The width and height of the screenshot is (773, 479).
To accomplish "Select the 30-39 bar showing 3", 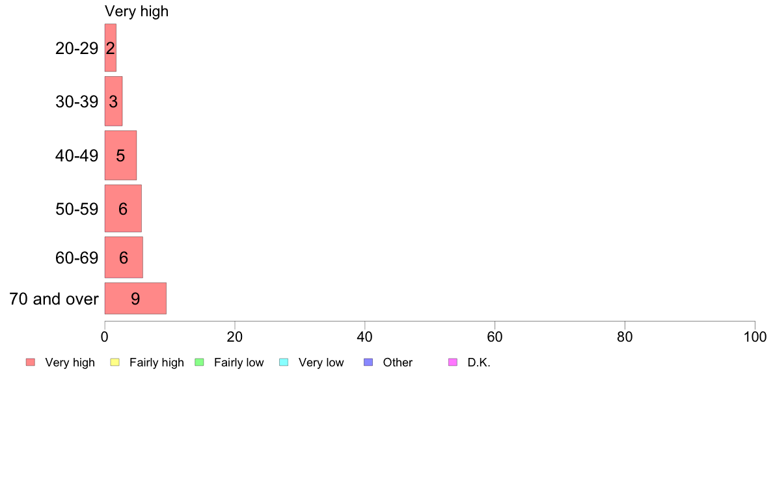I will [113, 101].
